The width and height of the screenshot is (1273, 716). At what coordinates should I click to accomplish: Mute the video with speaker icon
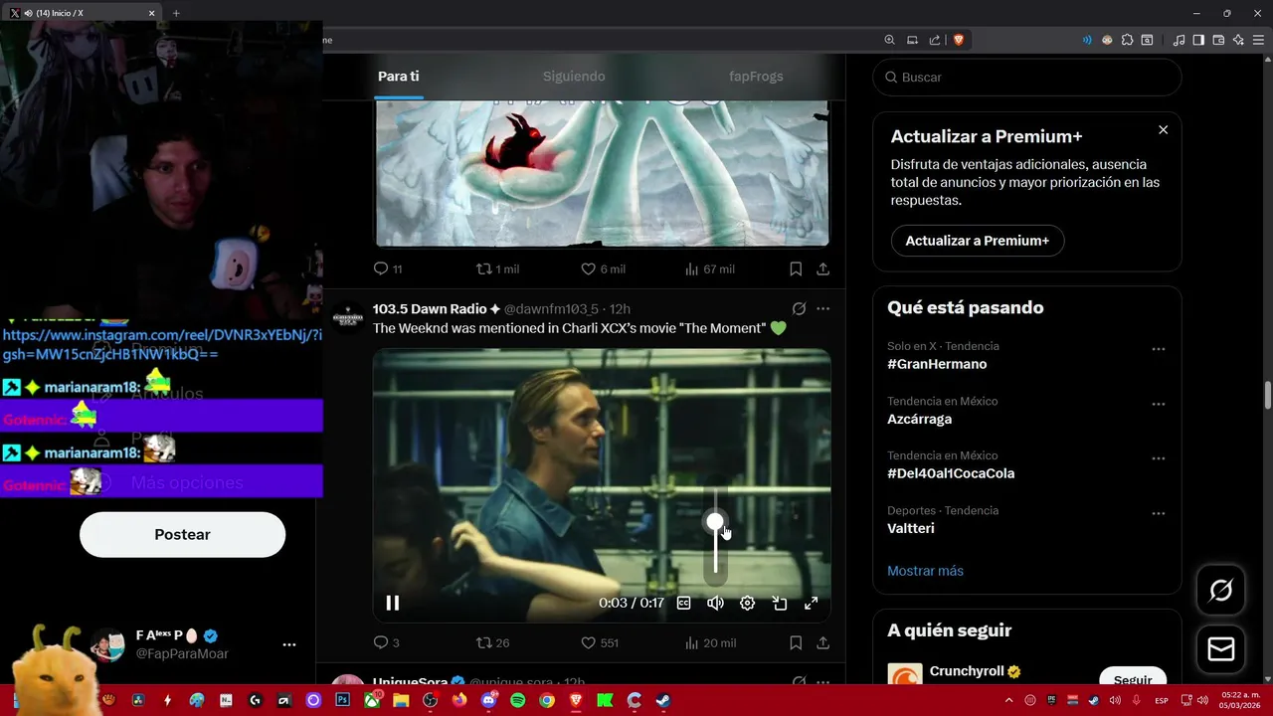click(x=715, y=603)
